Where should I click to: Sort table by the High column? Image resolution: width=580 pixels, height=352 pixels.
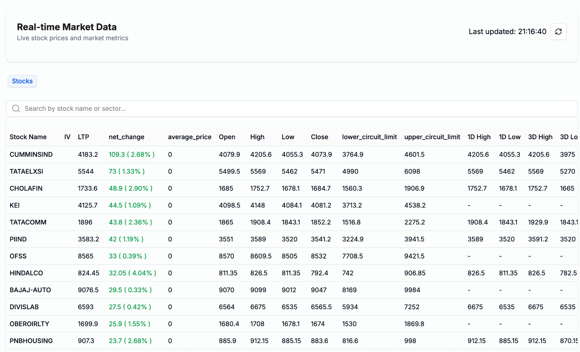pyautogui.click(x=257, y=137)
